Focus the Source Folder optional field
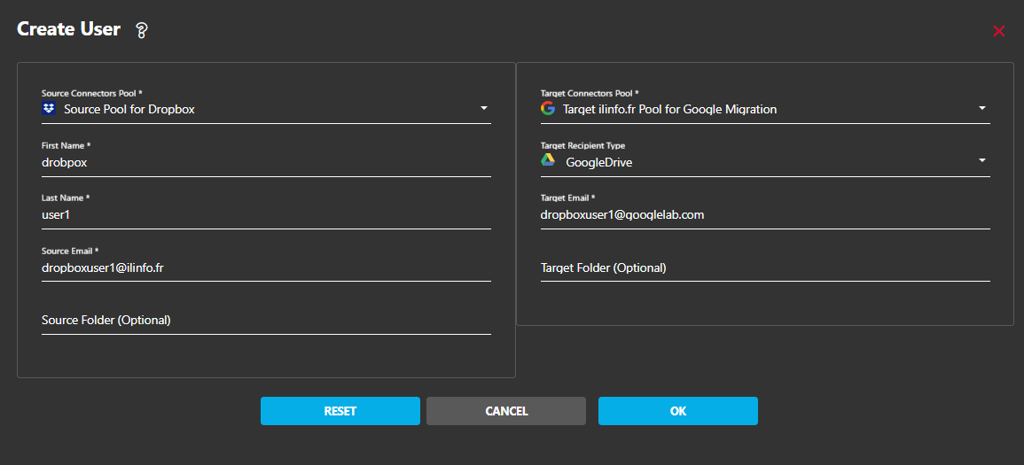Image resolution: width=1024 pixels, height=465 pixels. click(266, 321)
